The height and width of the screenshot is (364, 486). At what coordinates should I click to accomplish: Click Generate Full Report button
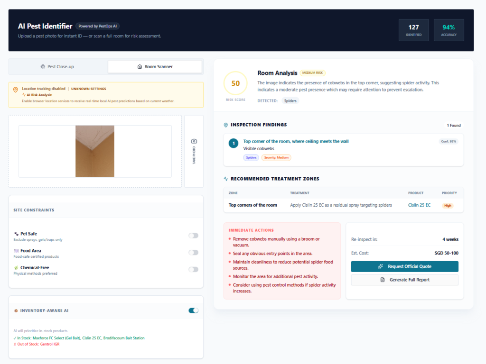[404, 280]
